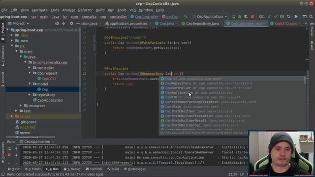Image resolution: width=315 pixels, height=177 pixels.
Task: Switch to the Cep.java editor tab
Action: pos(166,24)
